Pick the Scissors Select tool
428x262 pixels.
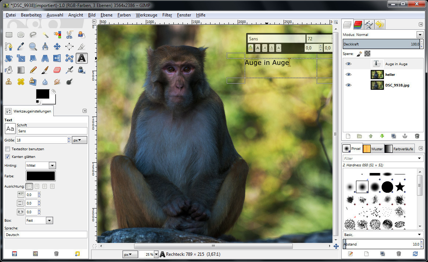[69, 35]
